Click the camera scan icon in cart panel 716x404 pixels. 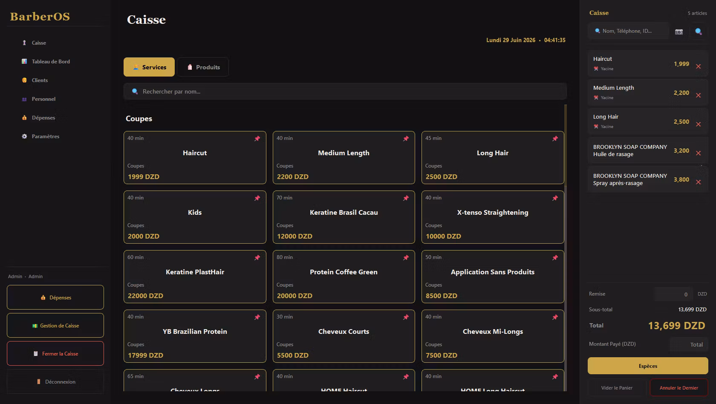679,31
